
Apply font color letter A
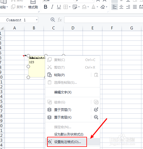point(93,7)
